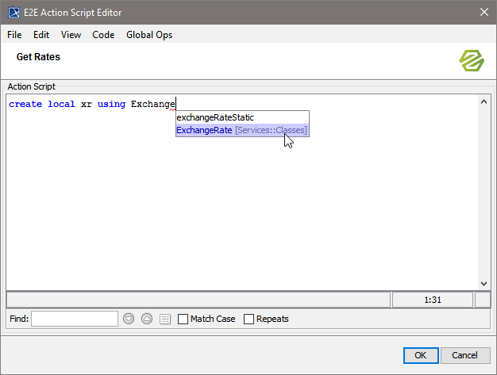Select exchangeRateStatic from autocomplete list
This screenshot has width=497, height=375.
(215, 117)
